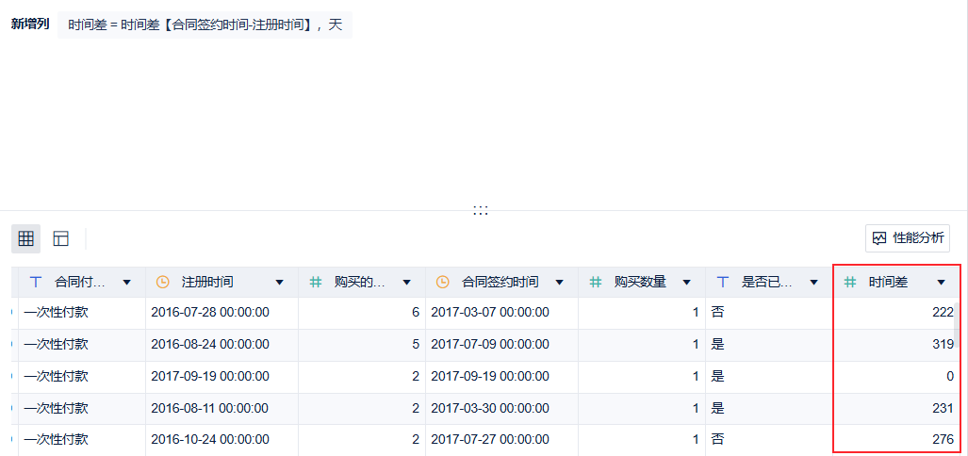Expand the 是否已 column dropdown arrow

pyautogui.click(x=813, y=282)
